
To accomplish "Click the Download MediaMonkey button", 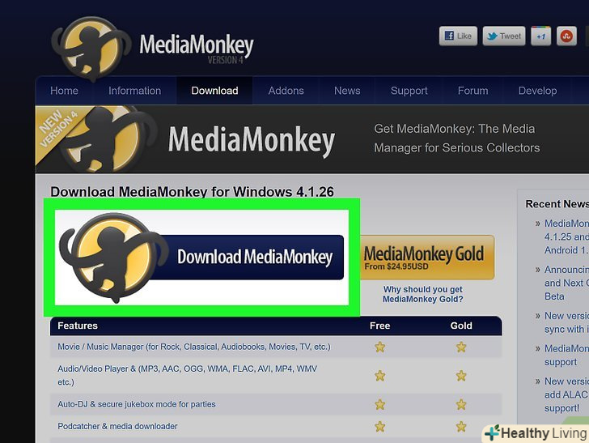I will pos(201,258).
